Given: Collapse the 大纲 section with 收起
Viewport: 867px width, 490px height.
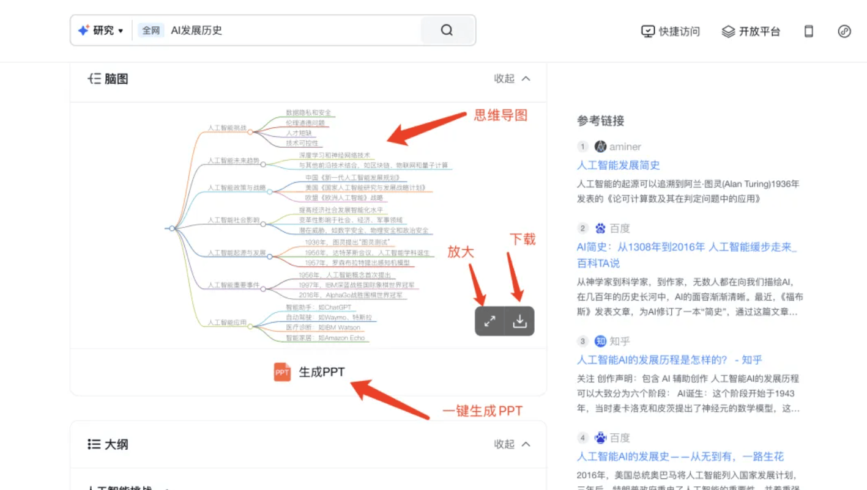Looking at the screenshot, I should pos(512,444).
